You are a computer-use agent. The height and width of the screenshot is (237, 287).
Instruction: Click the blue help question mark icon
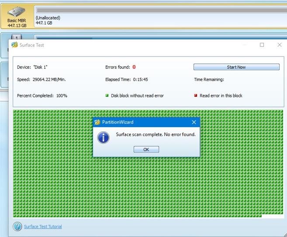(17, 226)
